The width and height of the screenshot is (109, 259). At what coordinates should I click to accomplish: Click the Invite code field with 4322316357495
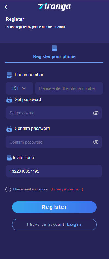point(54,171)
